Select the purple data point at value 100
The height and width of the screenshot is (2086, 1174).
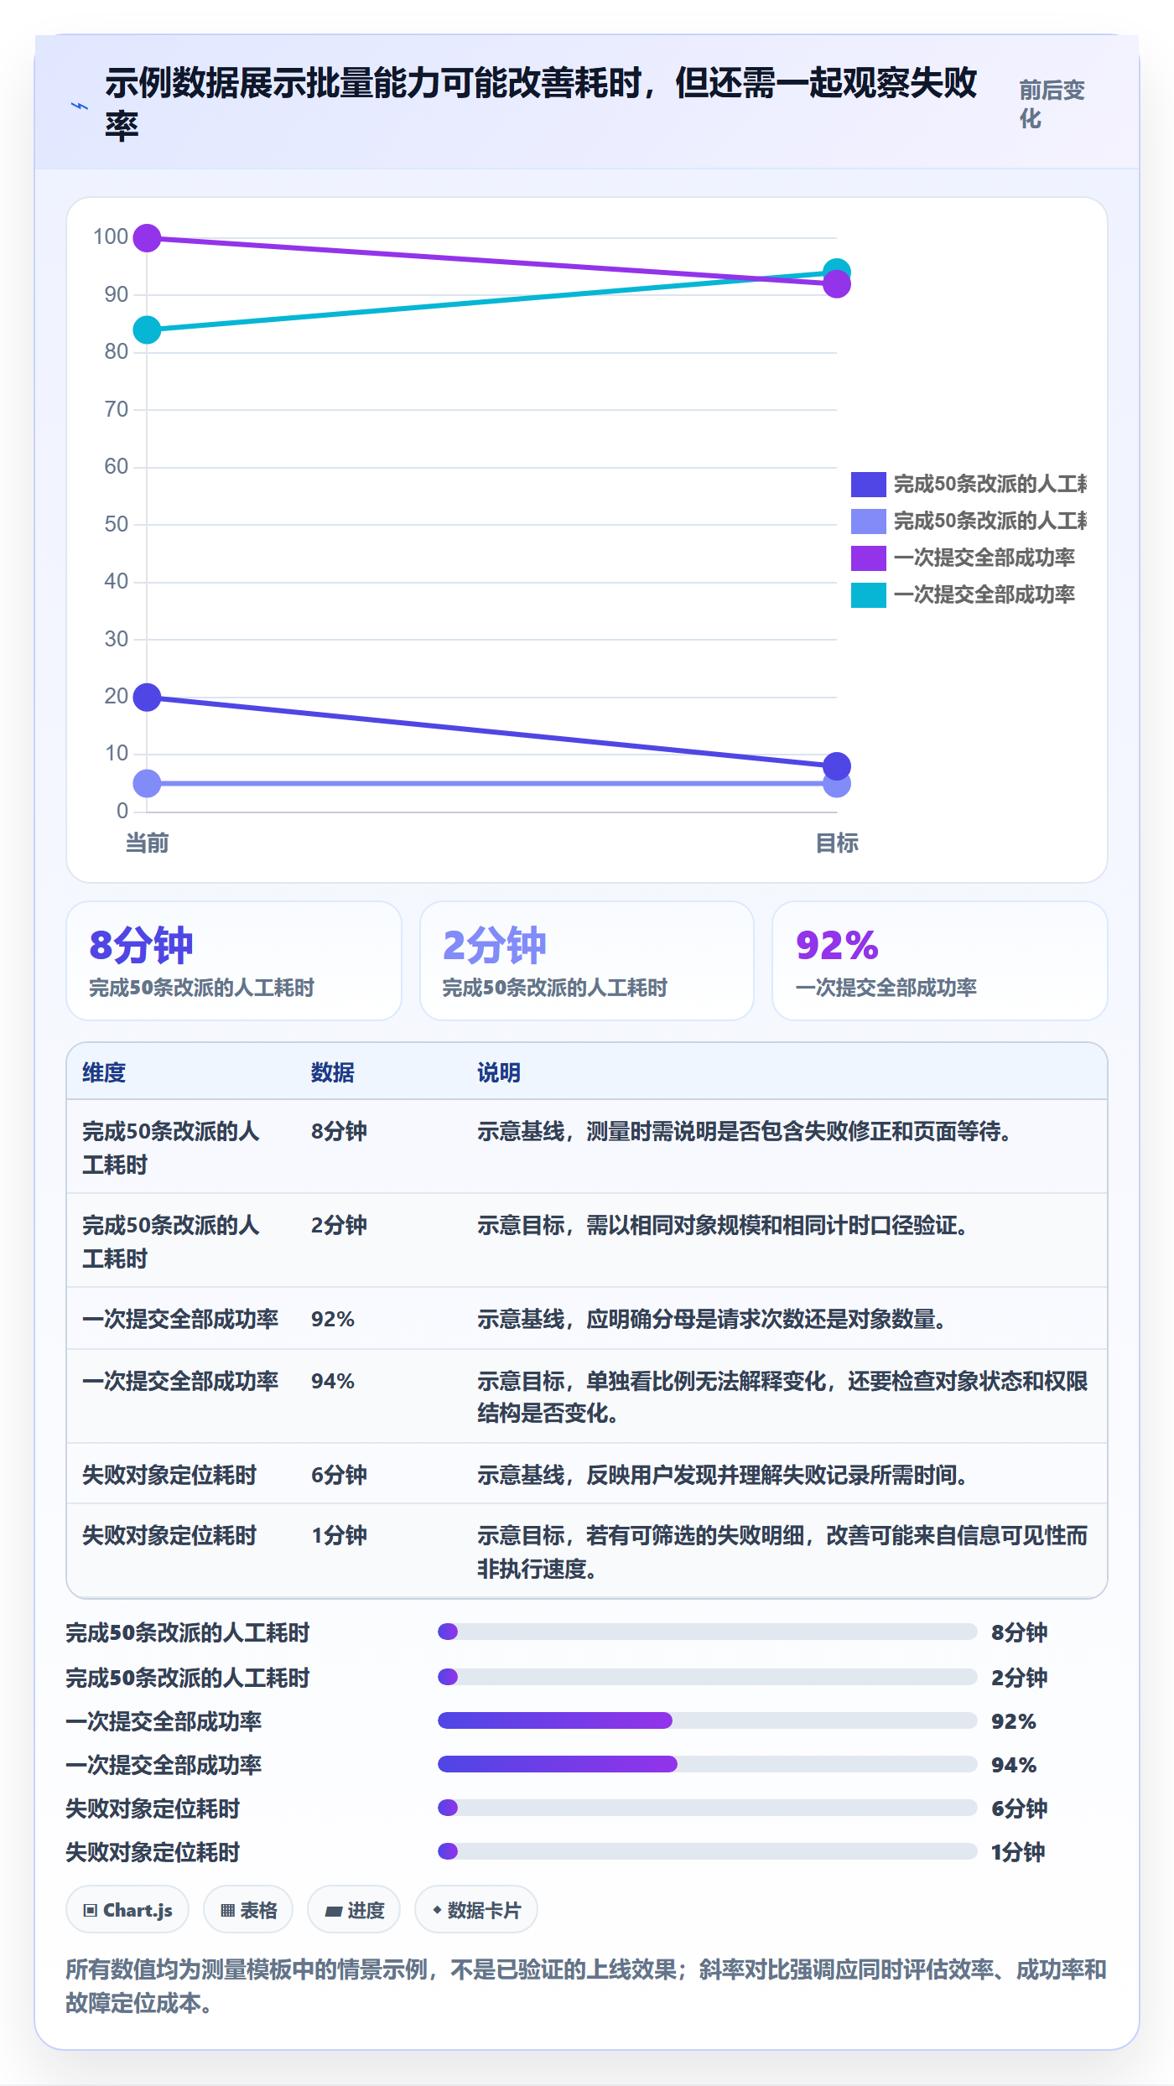[x=147, y=238]
